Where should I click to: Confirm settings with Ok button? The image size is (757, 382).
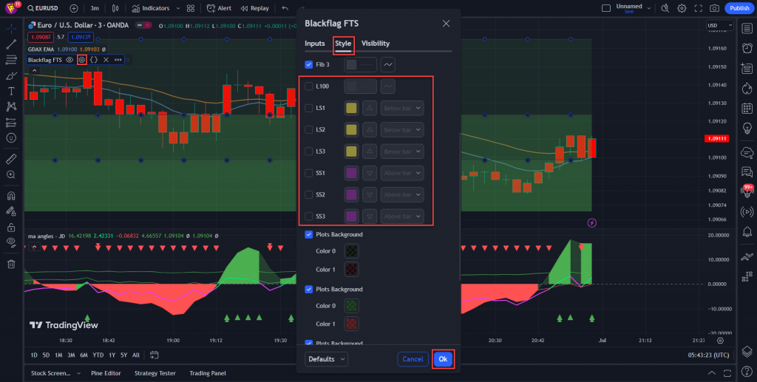[x=443, y=359]
